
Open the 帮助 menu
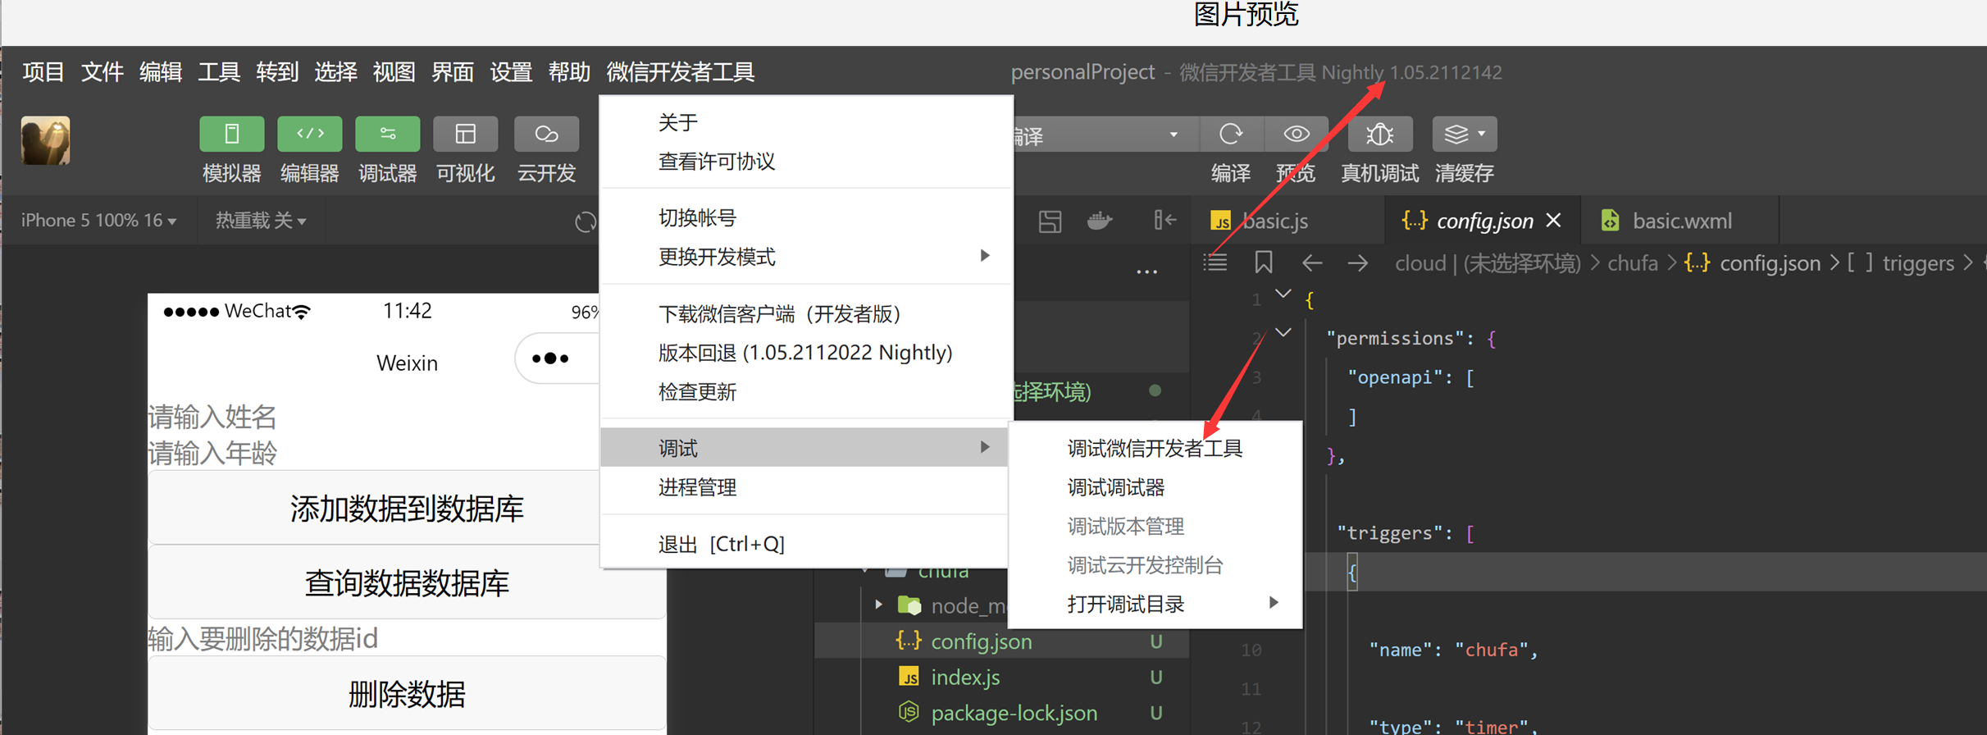(569, 72)
